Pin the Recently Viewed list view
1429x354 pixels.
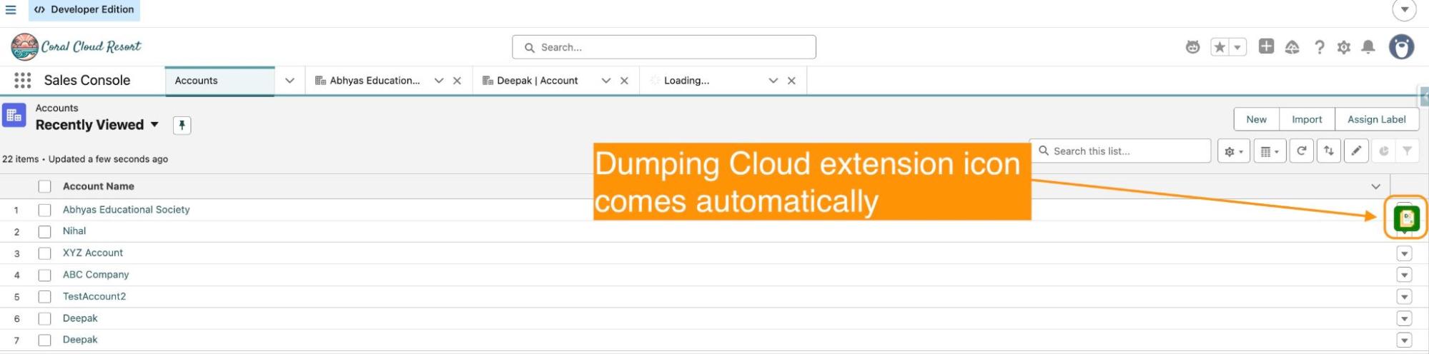(182, 126)
